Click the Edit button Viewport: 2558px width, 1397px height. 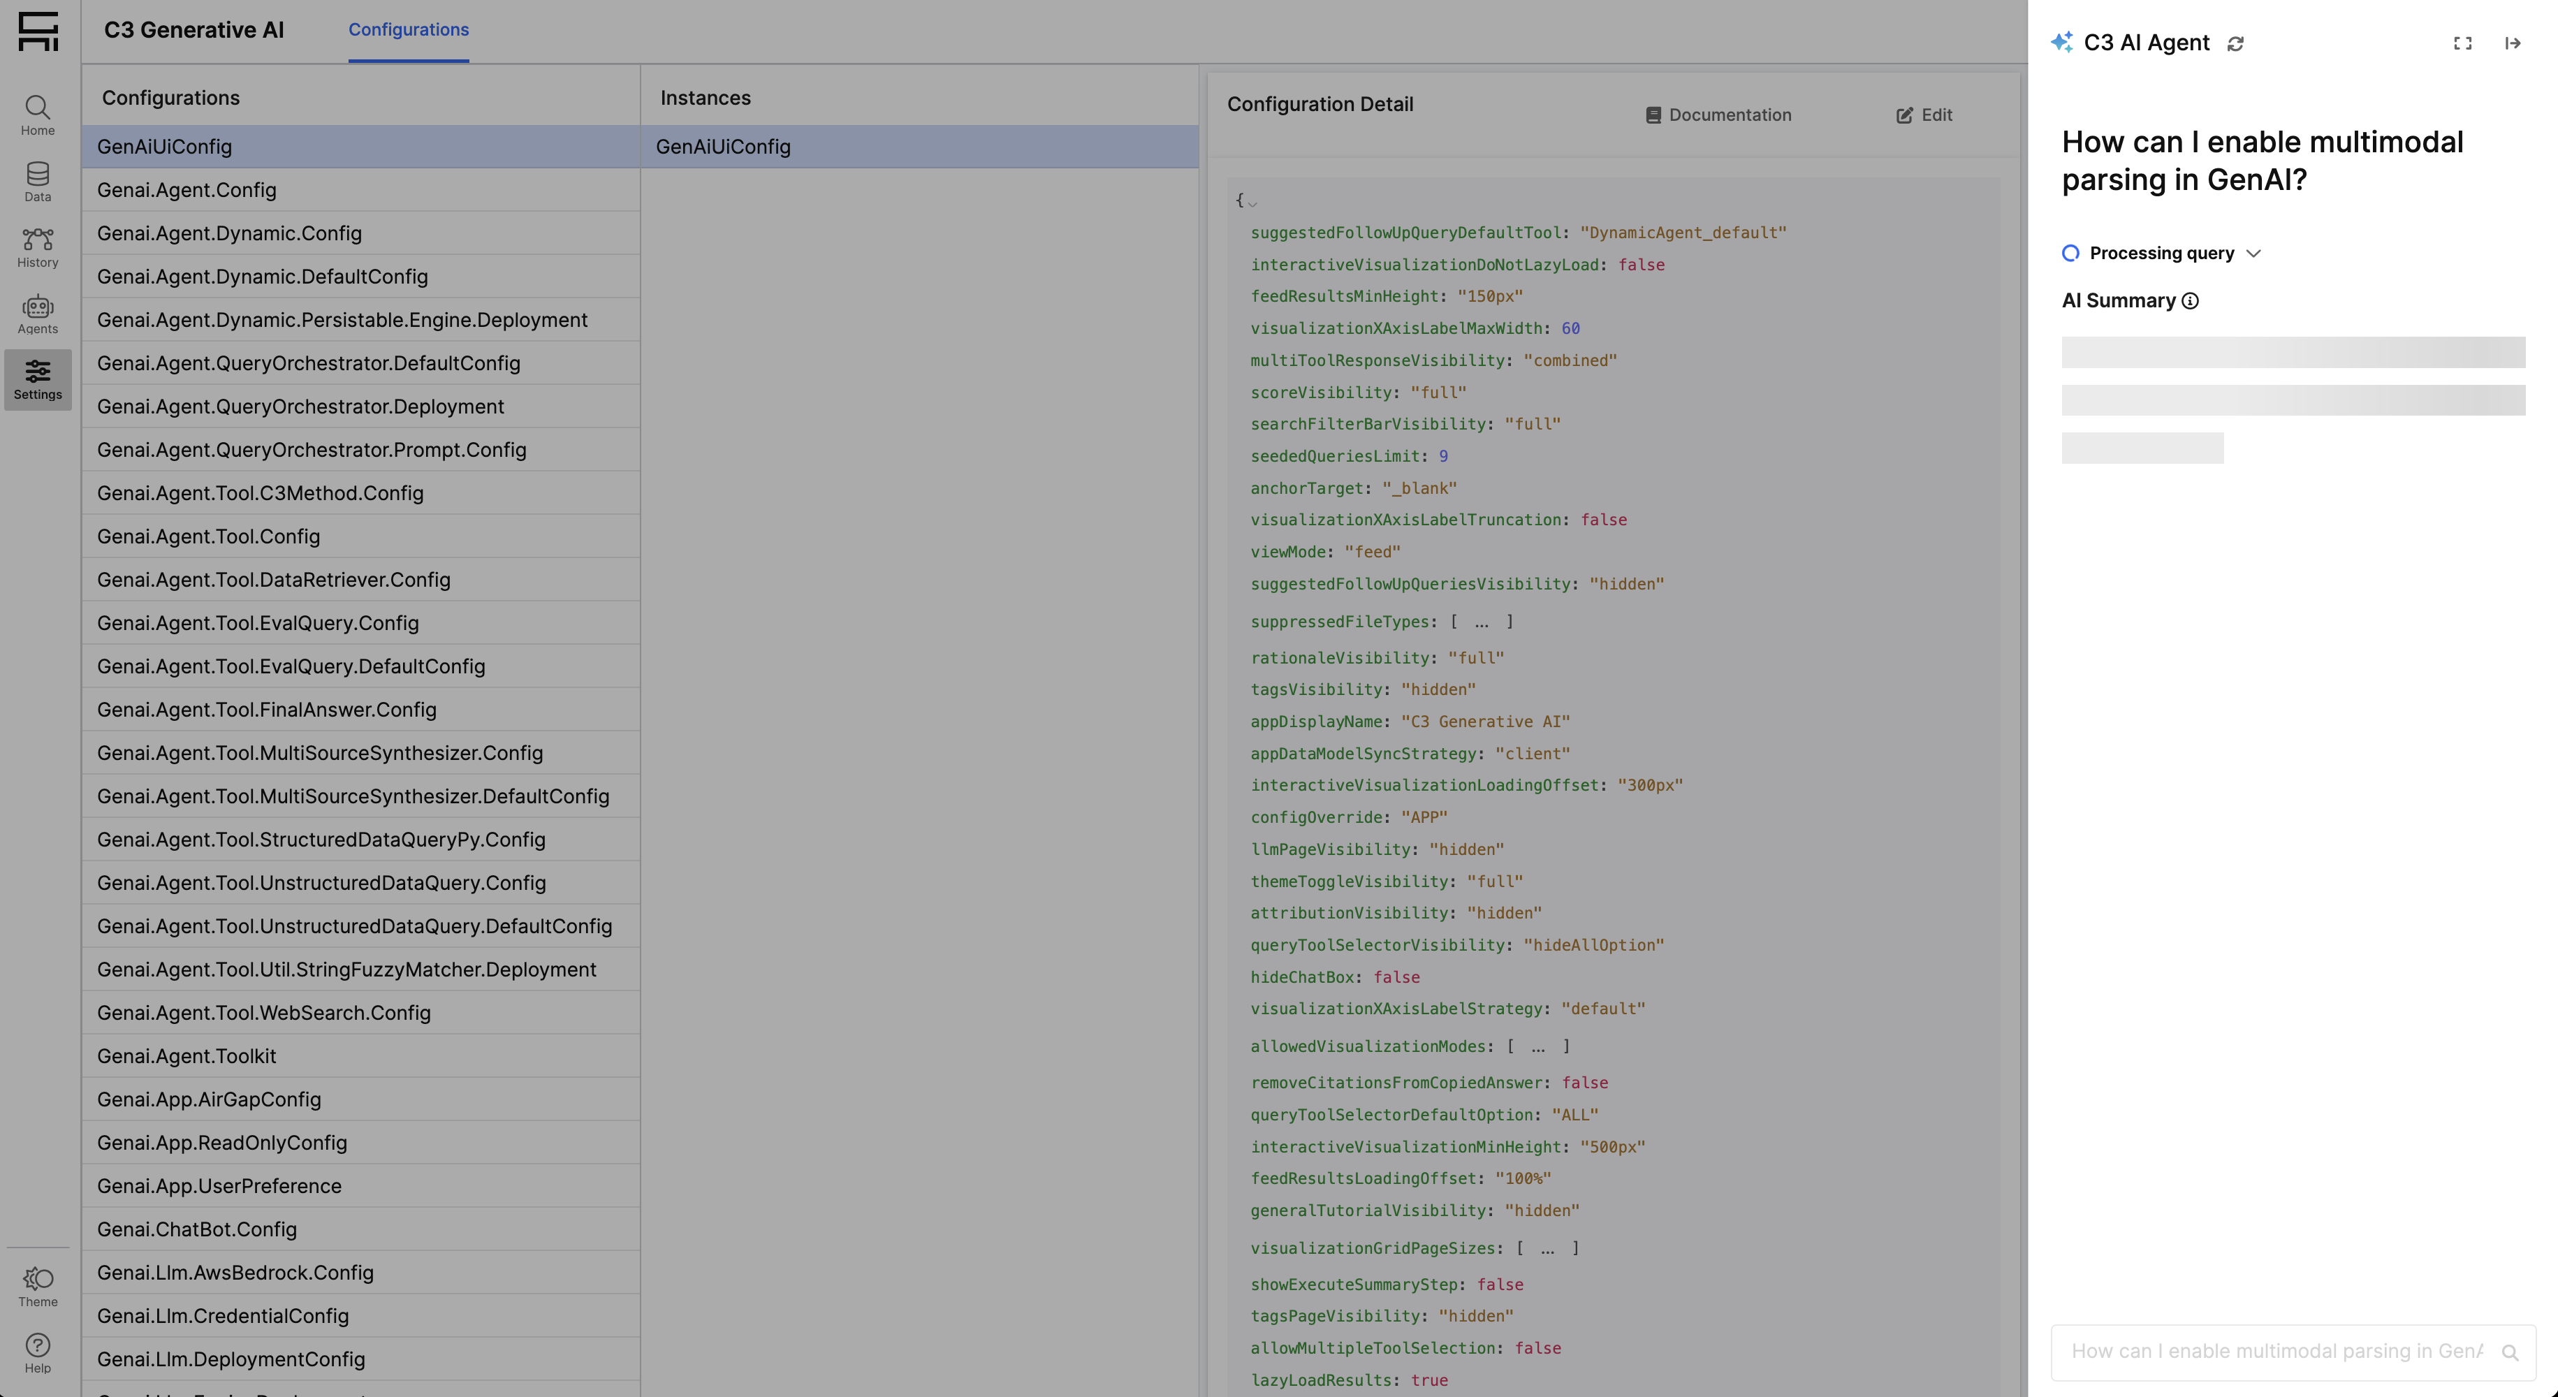click(1924, 115)
